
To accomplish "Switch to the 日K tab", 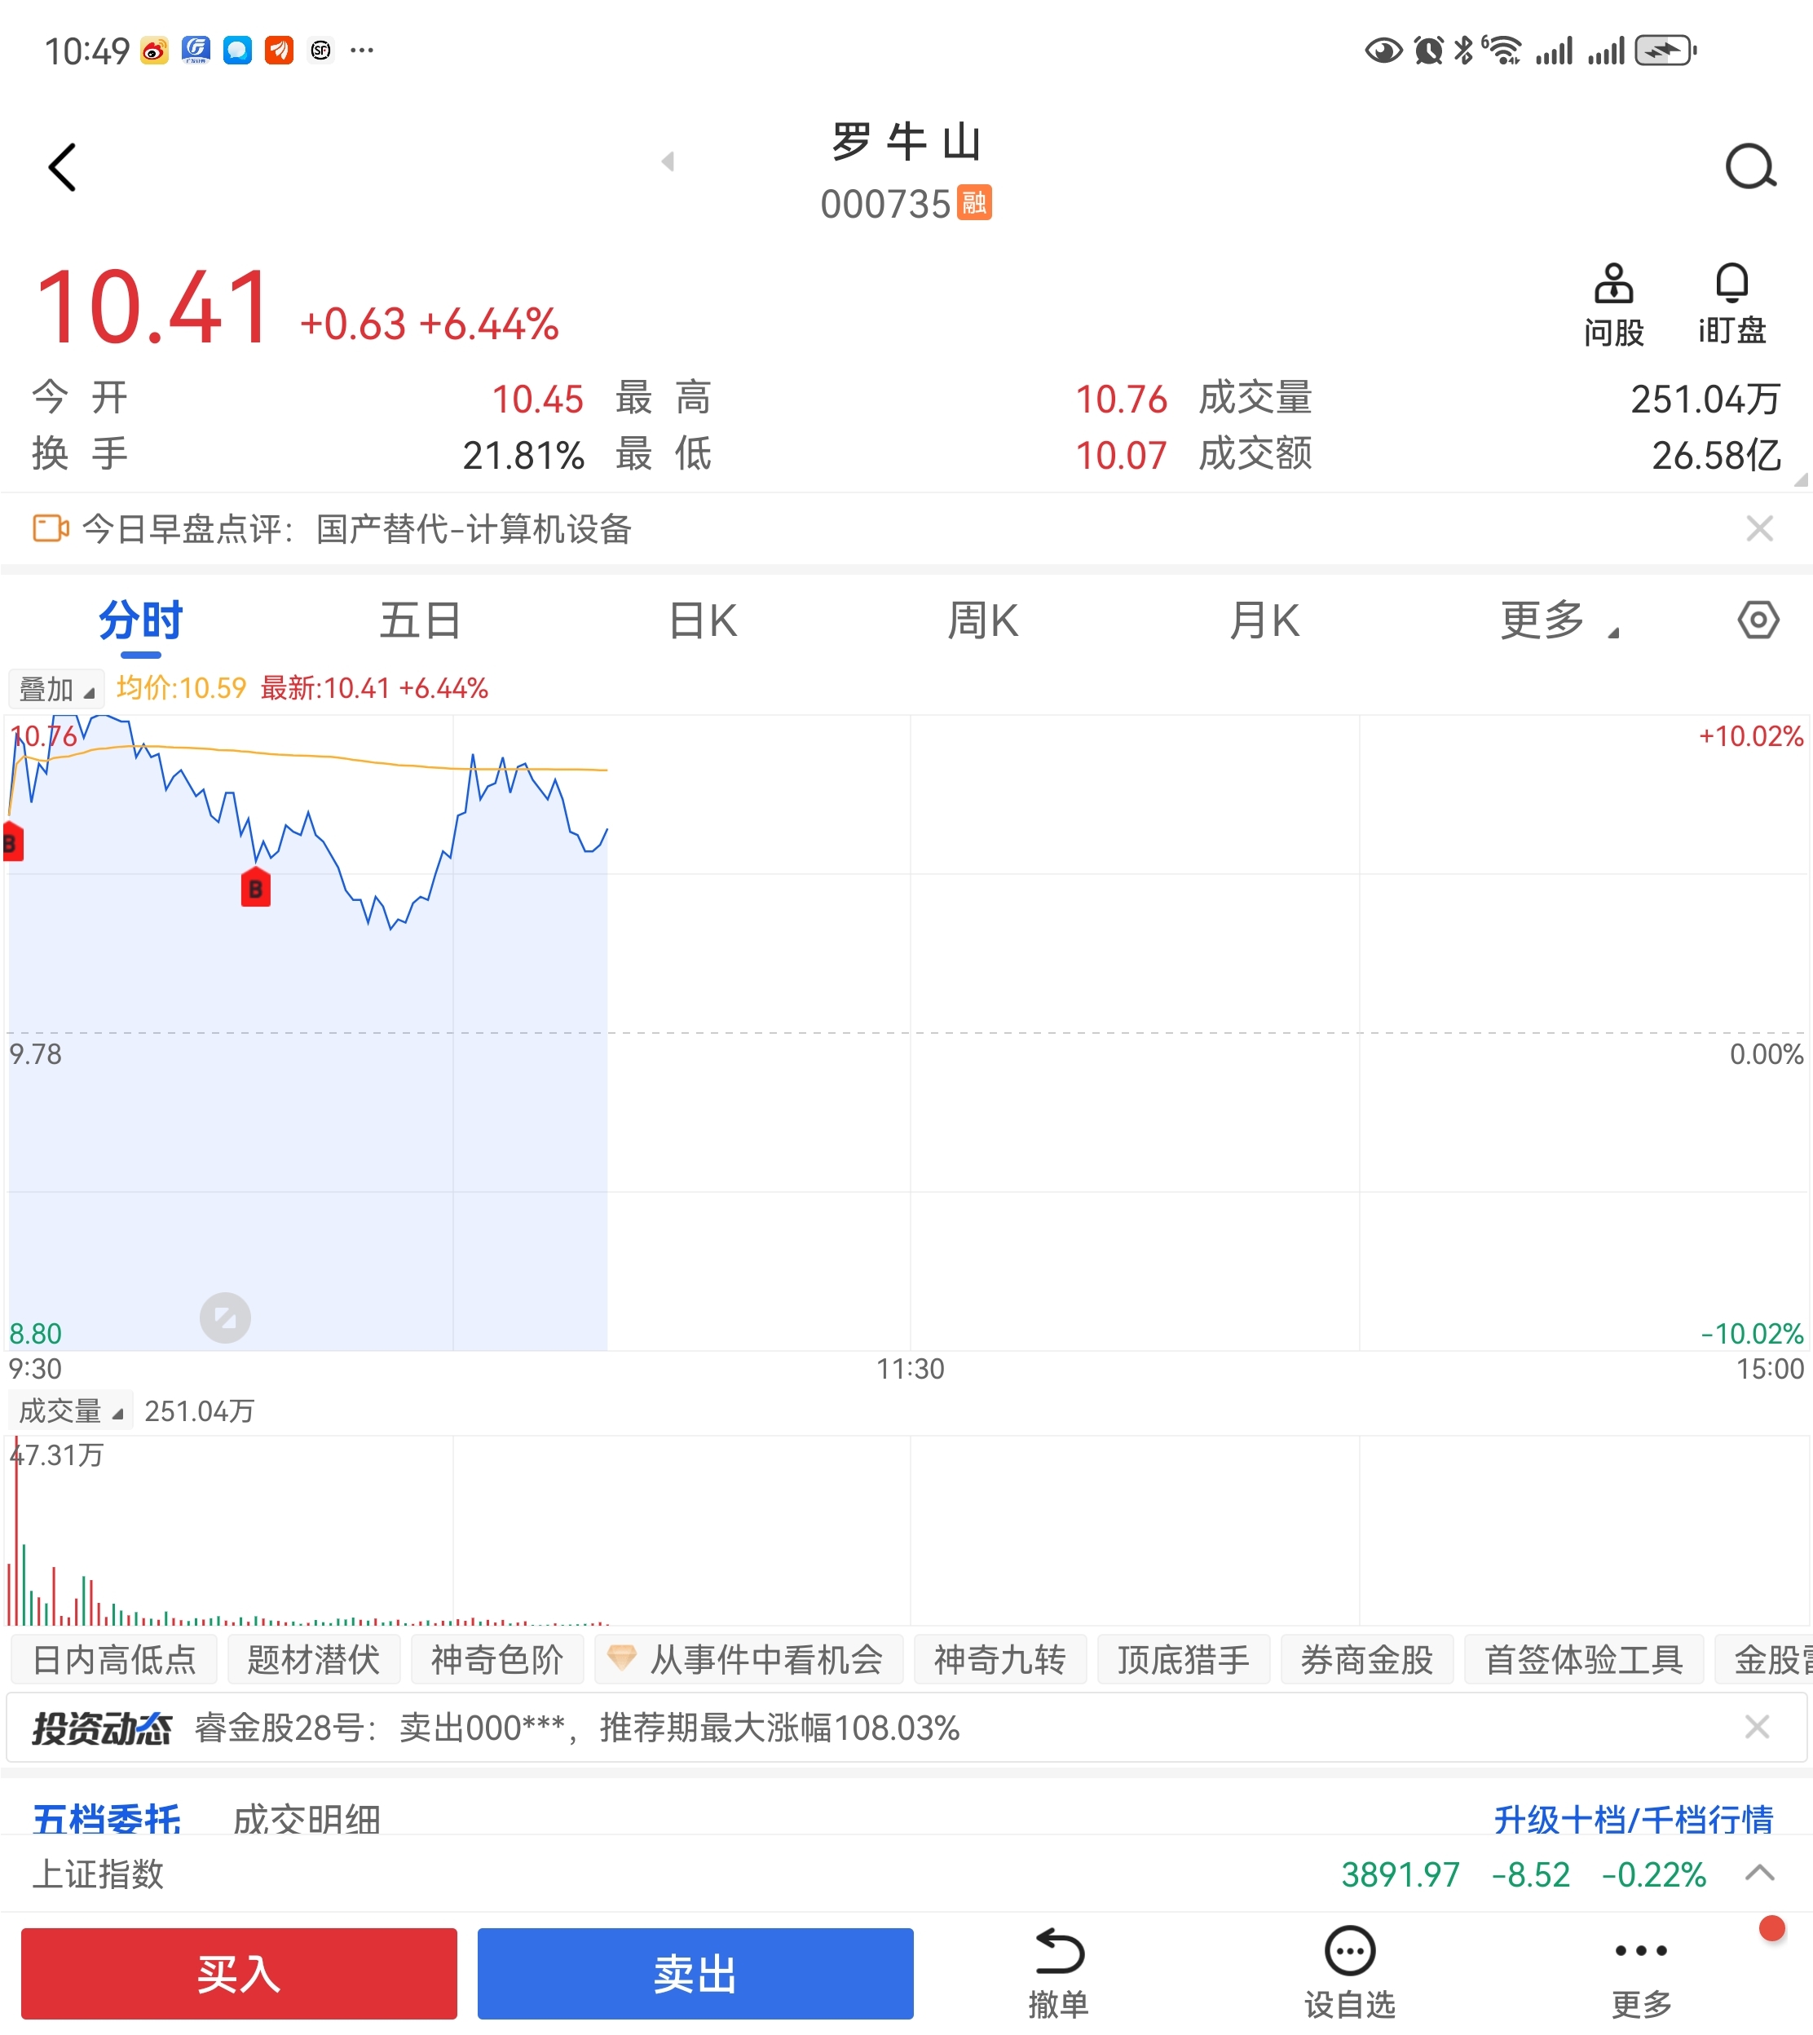I will [x=702, y=620].
